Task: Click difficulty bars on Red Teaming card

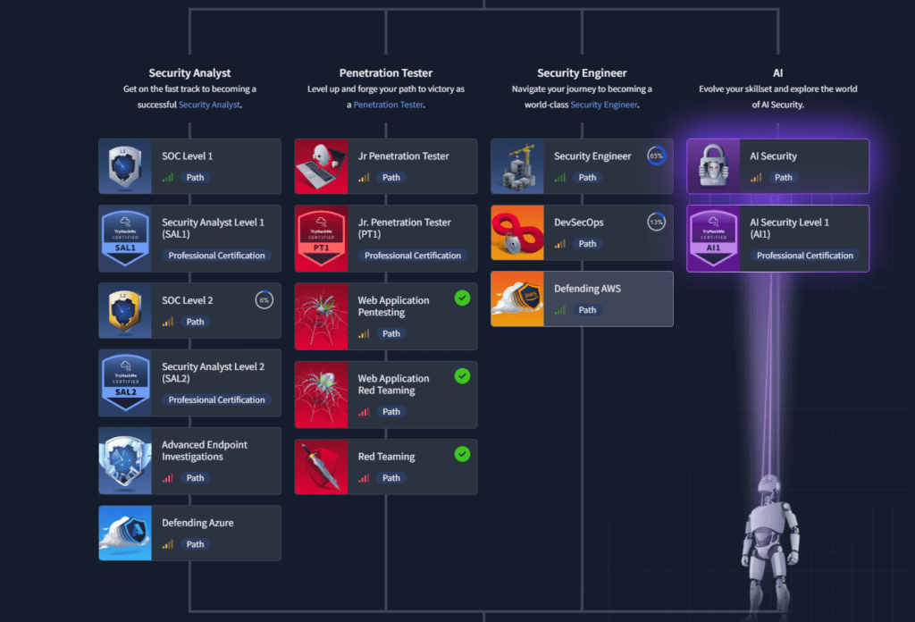Action: (365, 478)
